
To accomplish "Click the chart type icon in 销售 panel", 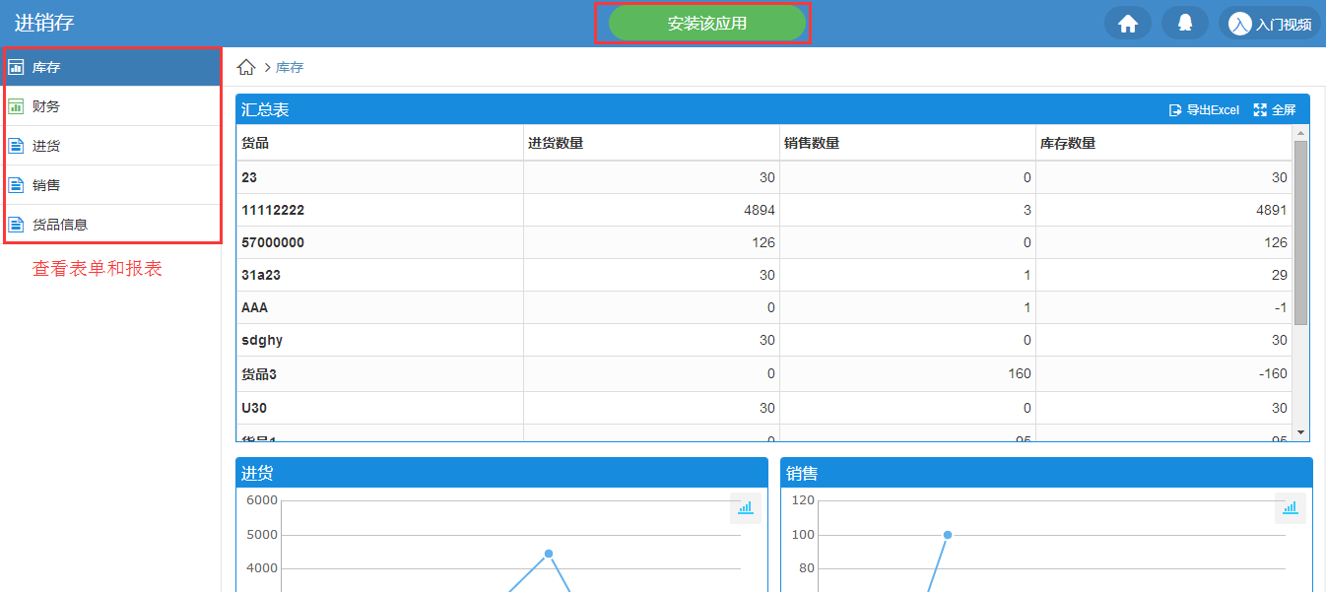I will click(1290, 507).
